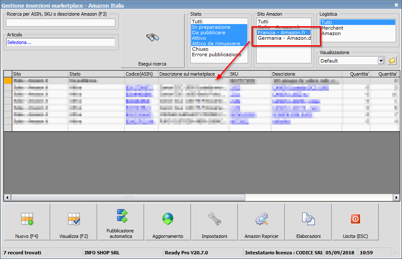This screenshot has height=259, width=402.
Task: Click the binoculars Esegui ricerca button
Action: click(x=153, y=41)
